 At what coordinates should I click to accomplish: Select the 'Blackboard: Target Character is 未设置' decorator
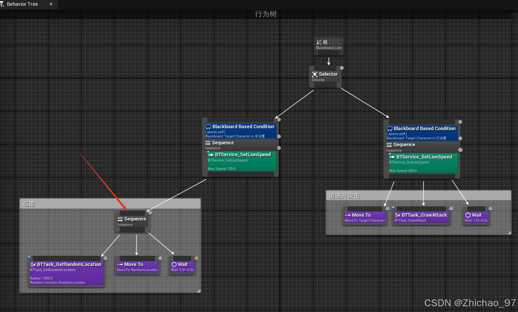[240, 131]
